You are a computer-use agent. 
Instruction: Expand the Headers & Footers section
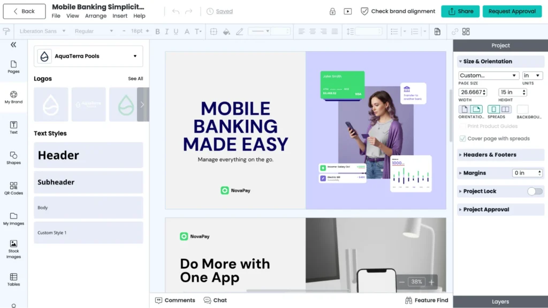tap(500, 155)
